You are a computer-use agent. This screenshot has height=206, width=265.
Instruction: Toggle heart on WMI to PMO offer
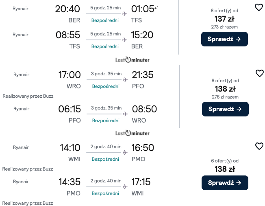click(259, 146)
